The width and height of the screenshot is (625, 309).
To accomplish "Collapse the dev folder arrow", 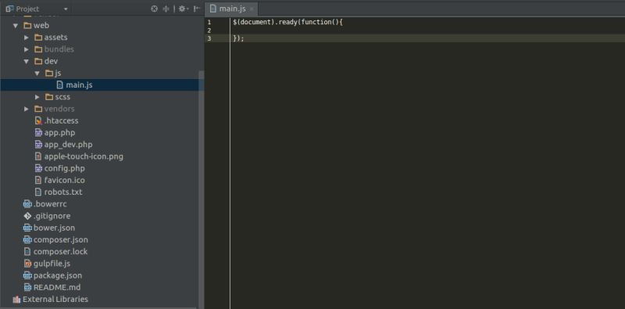I will click(x=27, y=62).
